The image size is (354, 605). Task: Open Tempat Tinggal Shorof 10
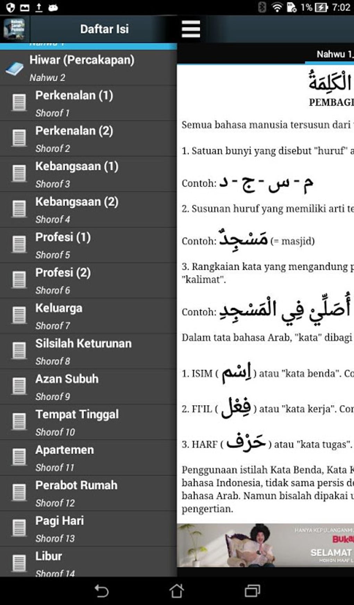click(88, 422)
